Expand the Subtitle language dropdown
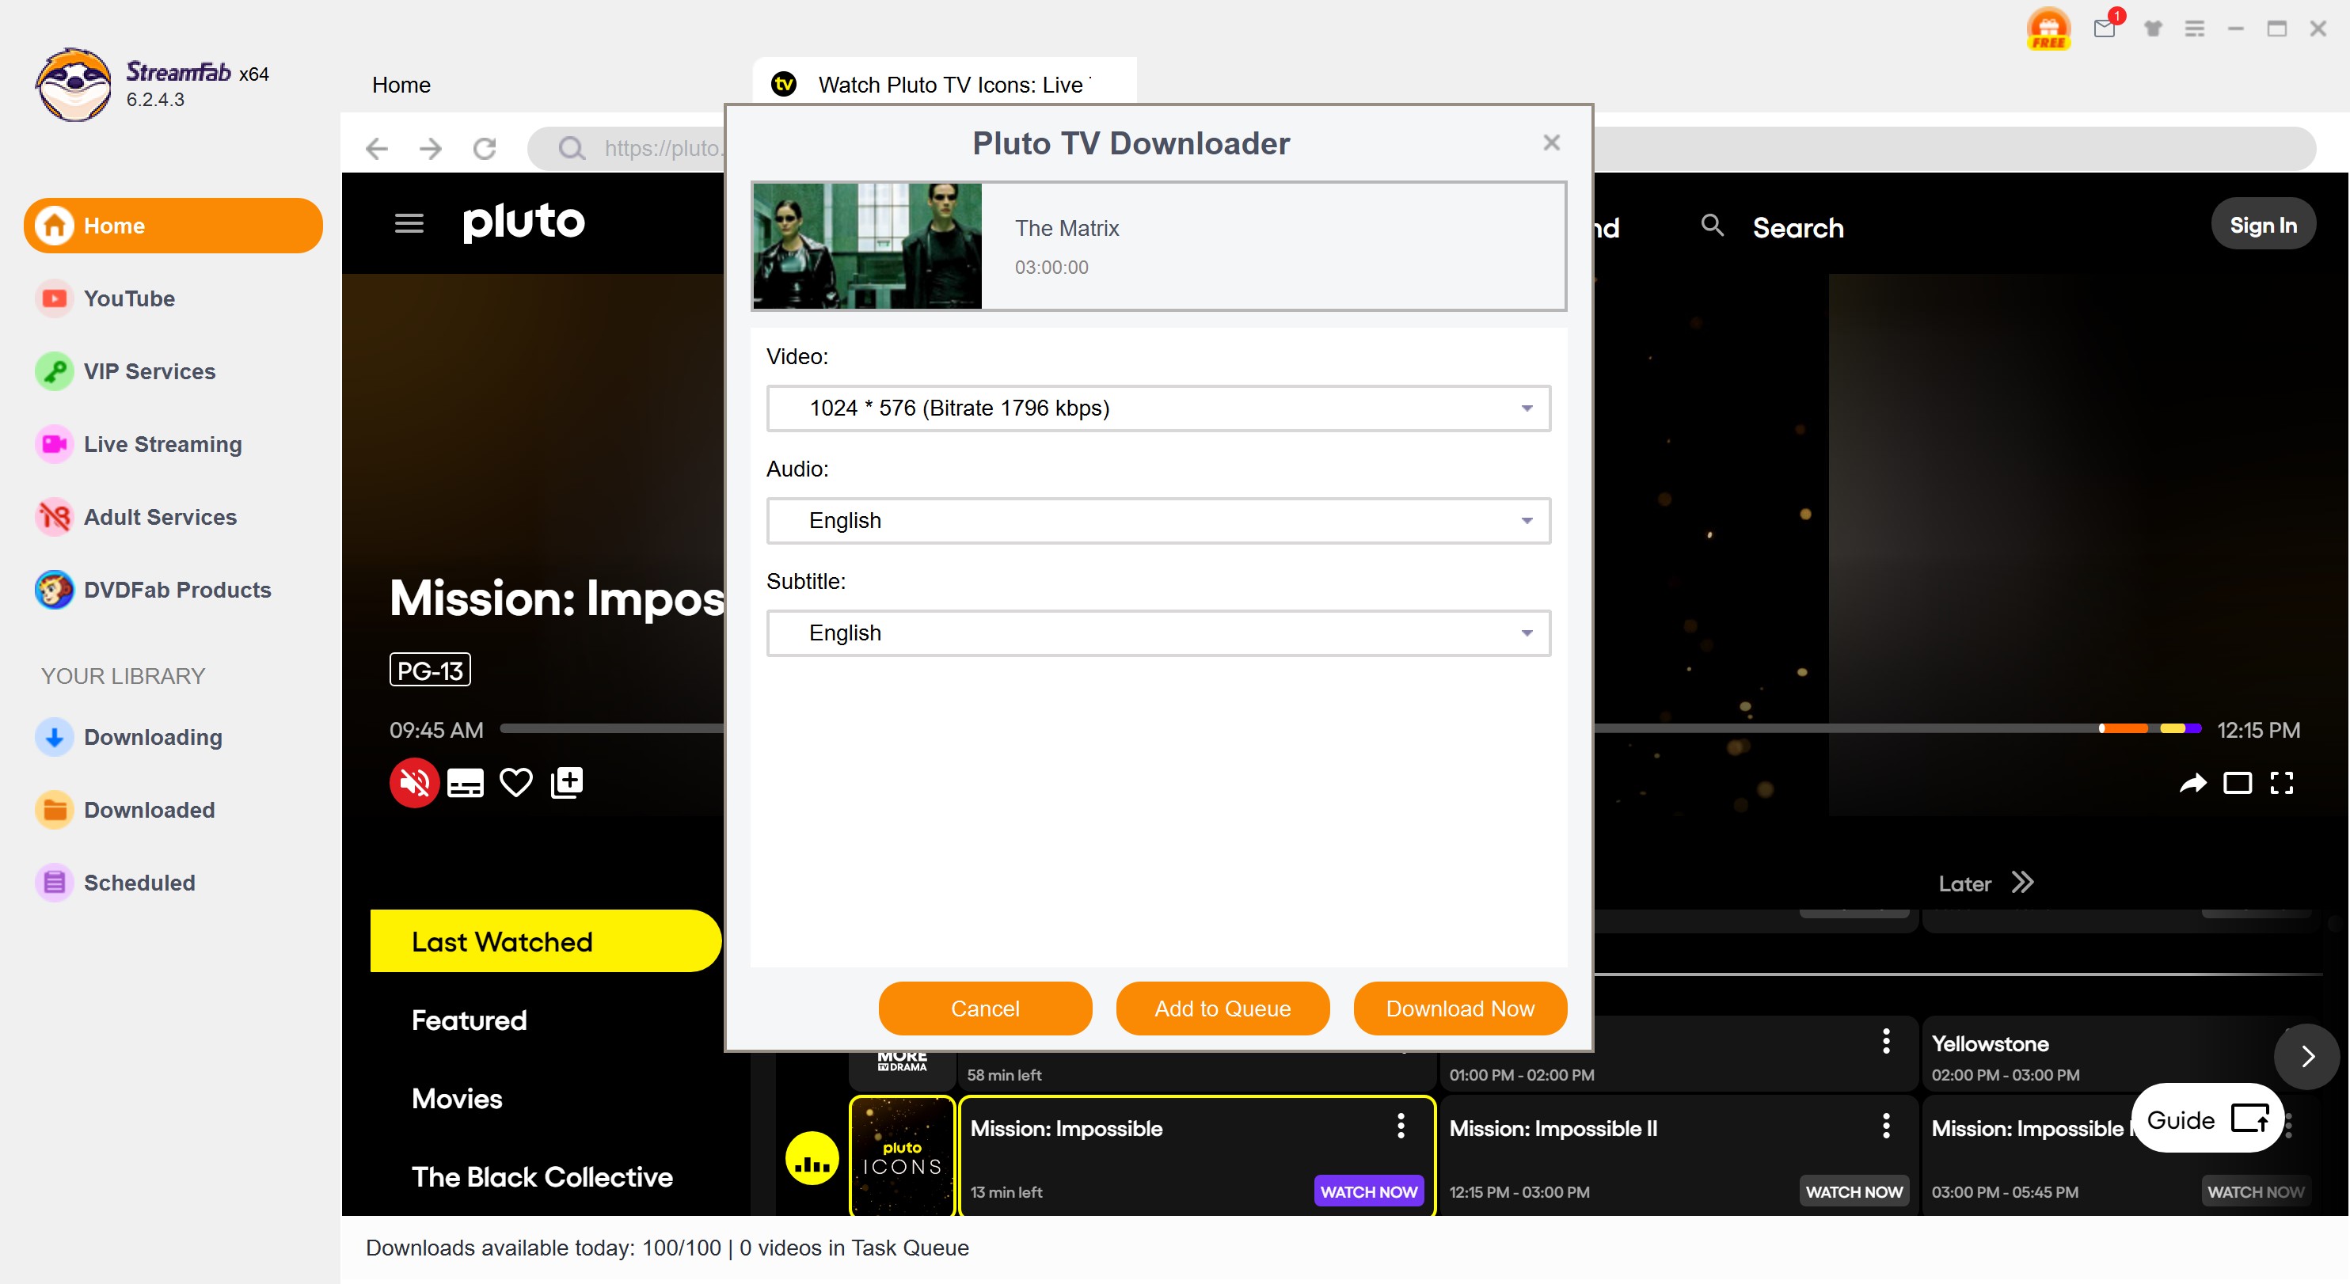Viewport: 2350px width, 1284px height. point(1158,633)
